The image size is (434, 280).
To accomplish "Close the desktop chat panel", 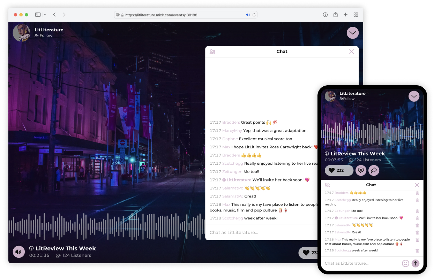I will 352,52.
